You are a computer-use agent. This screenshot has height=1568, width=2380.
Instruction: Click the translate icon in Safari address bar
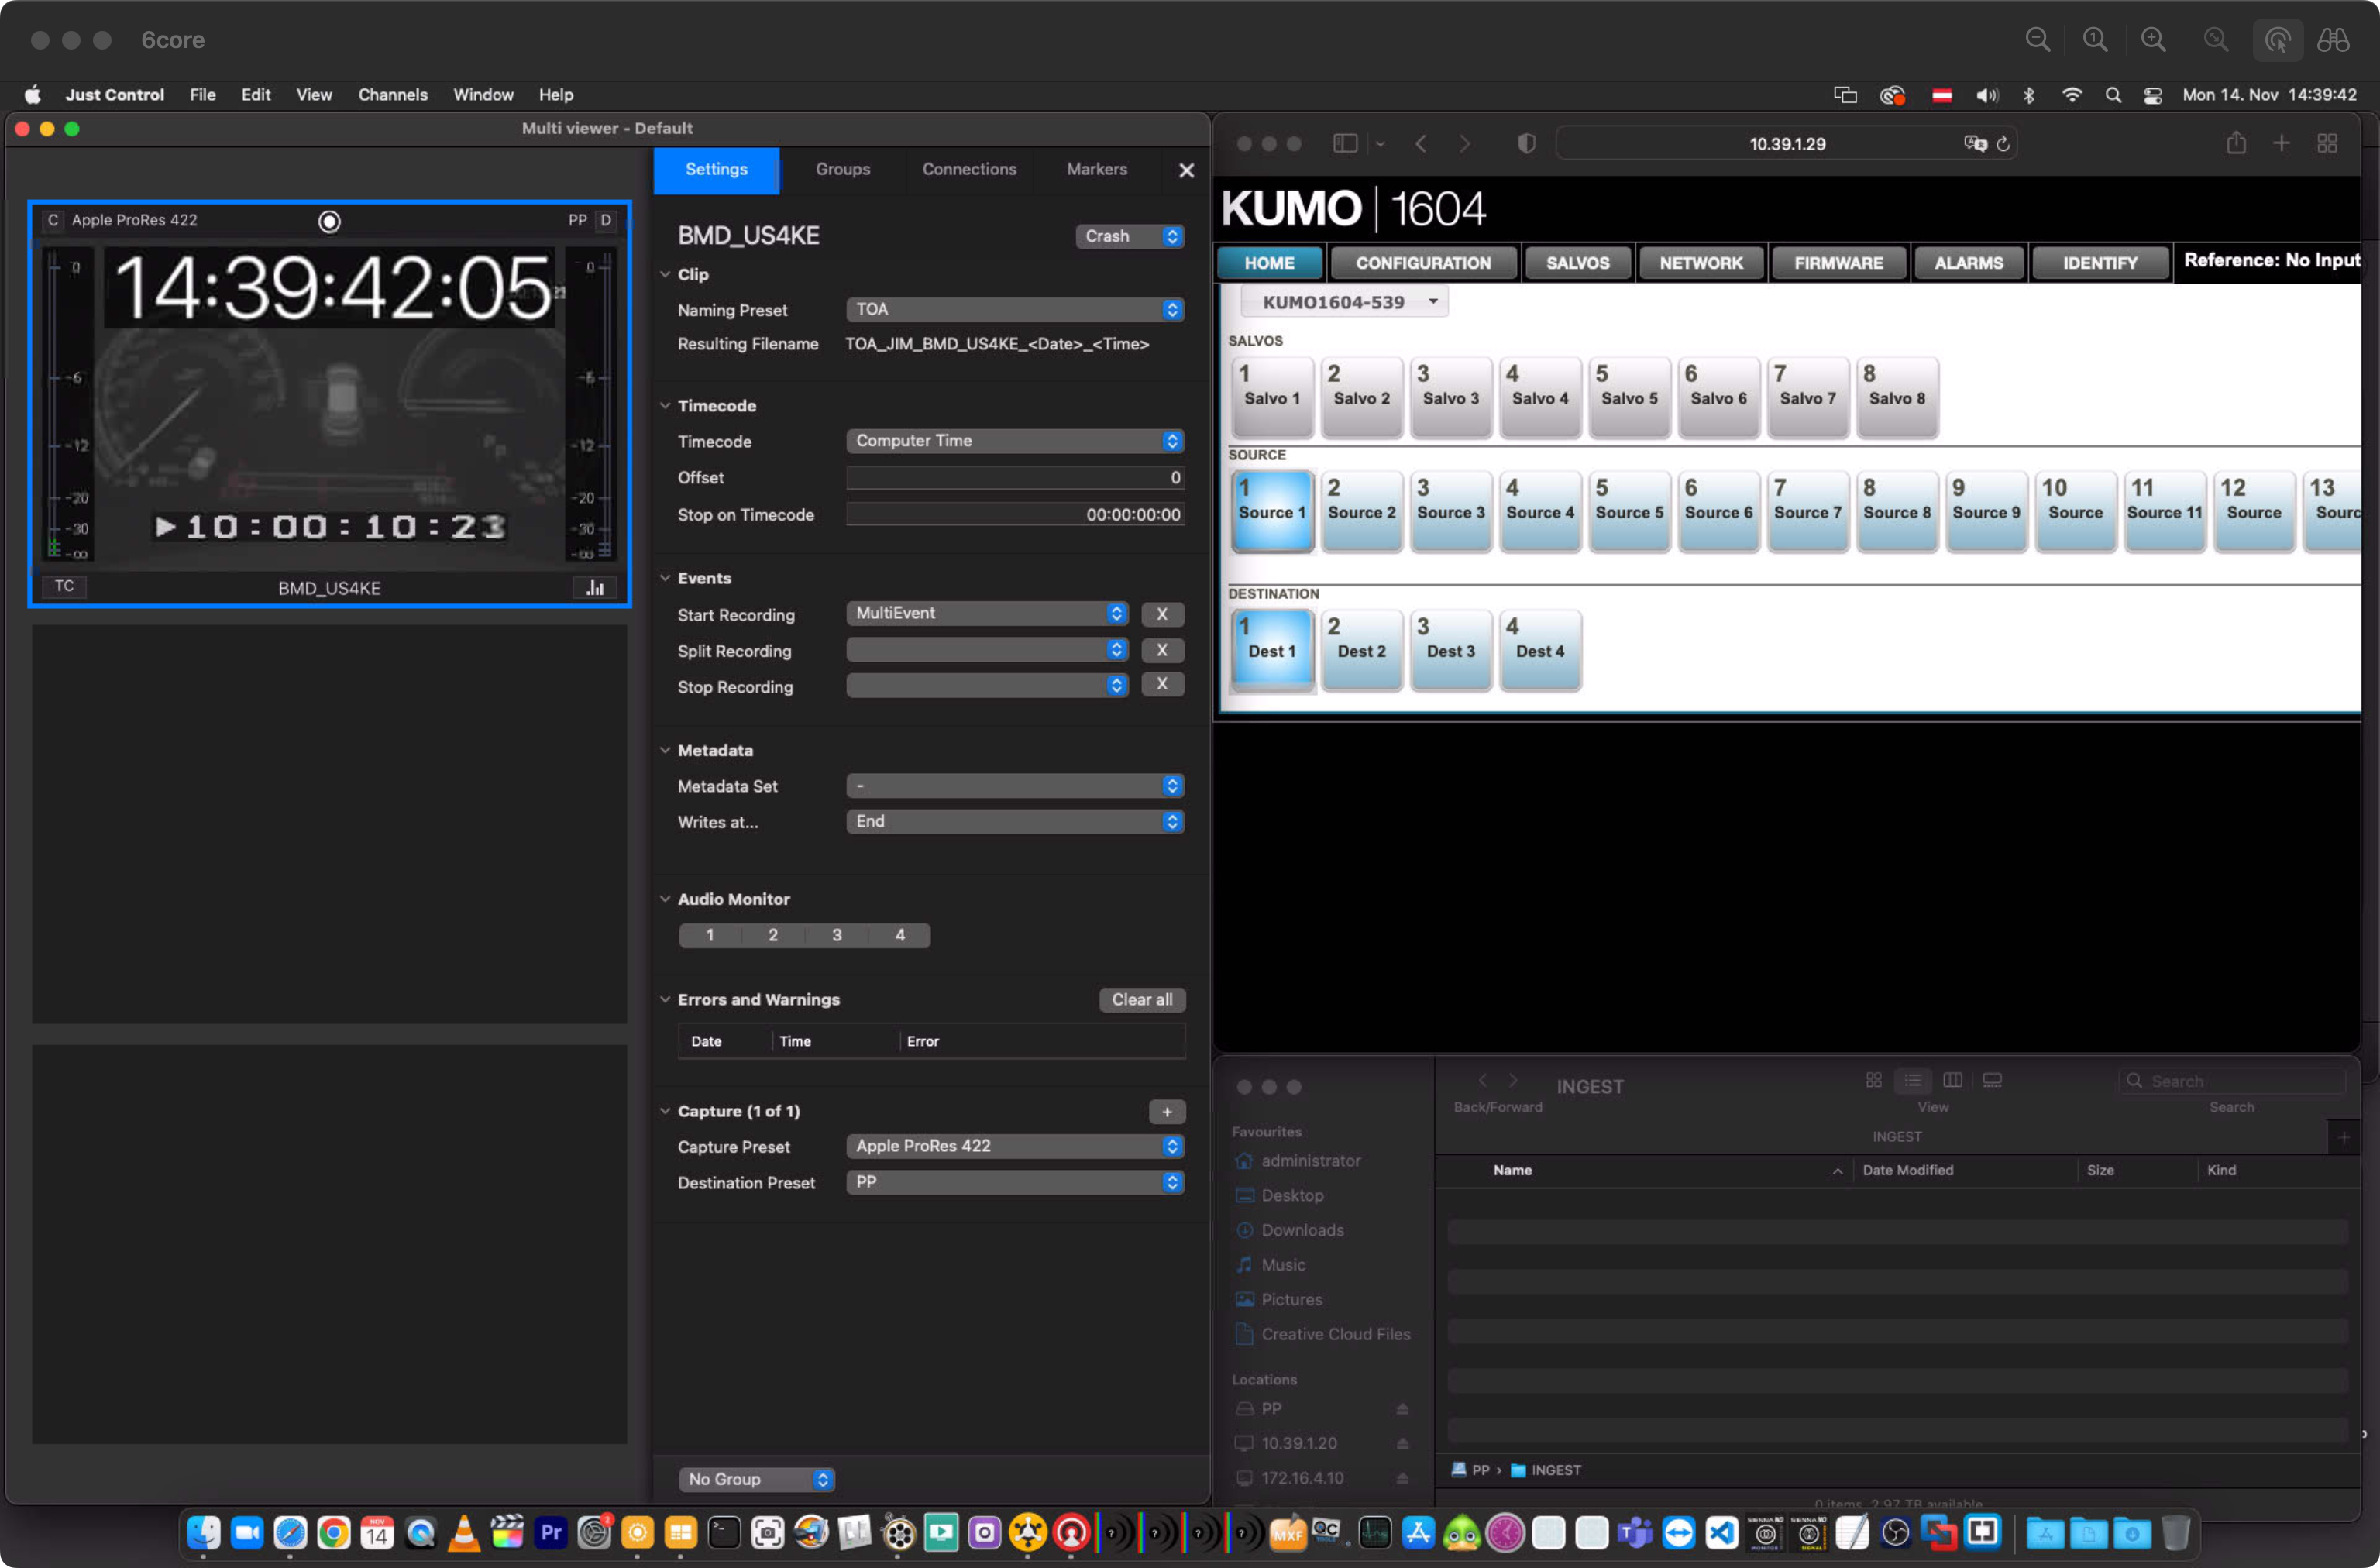click(x=1975, y=144)
